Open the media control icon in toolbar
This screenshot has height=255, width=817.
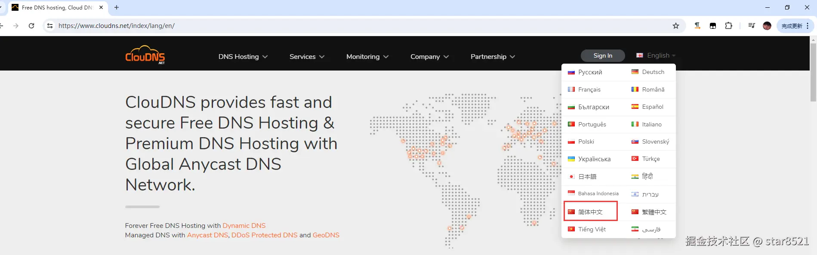click(x=752, y=26)
